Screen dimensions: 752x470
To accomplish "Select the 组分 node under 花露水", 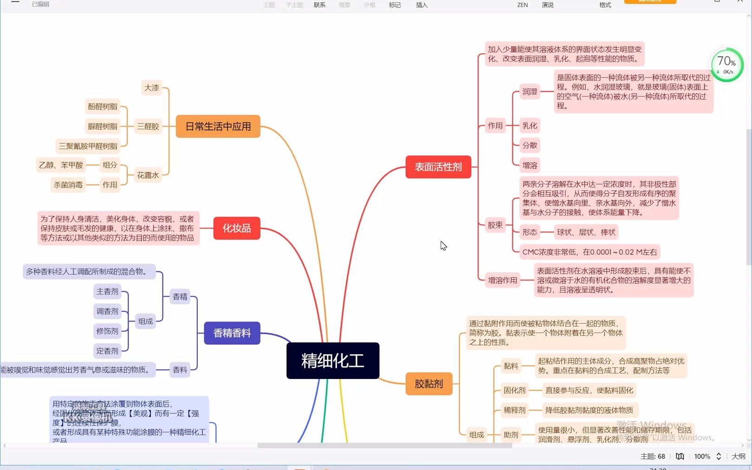I will click(110, 165).
